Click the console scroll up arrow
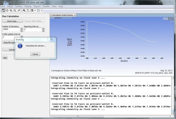 [x=173, y=77]
